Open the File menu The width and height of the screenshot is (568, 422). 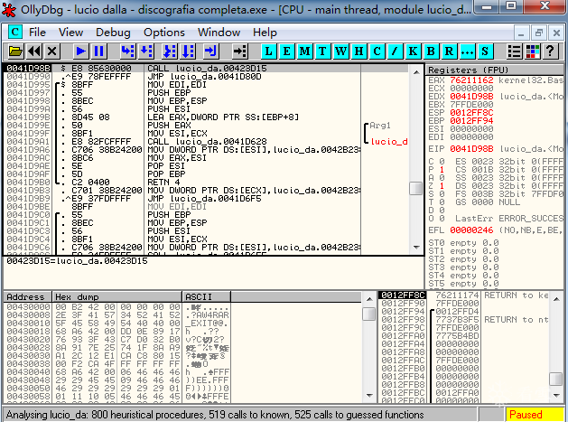(37, 33)
